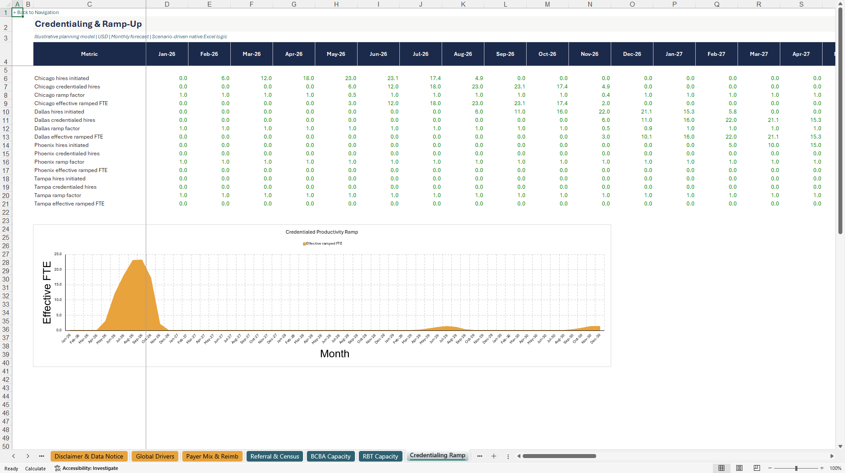Image resolution: width=845 pixels, height=473 pixels.
Task: Select the Aug-26 header cell
Action: tap(463, 54)
